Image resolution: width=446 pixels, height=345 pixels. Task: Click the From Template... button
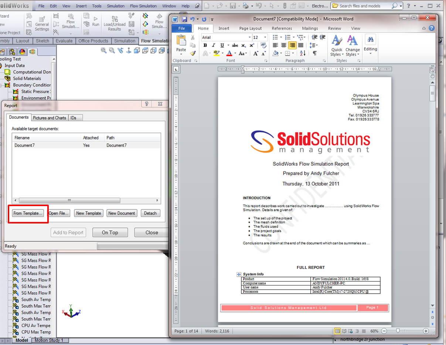28,213
